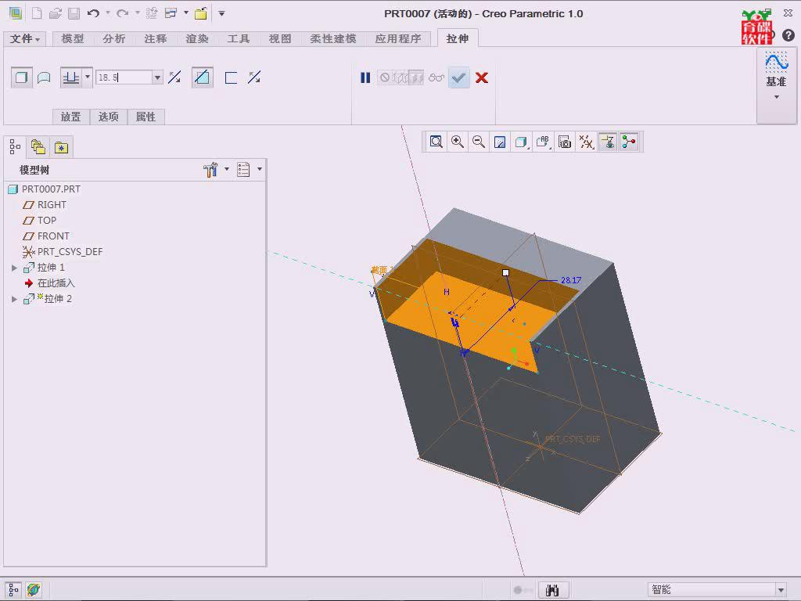Extrude as a surface
The width and height of the screenshot is (801, 601).
tap(44, 77)
